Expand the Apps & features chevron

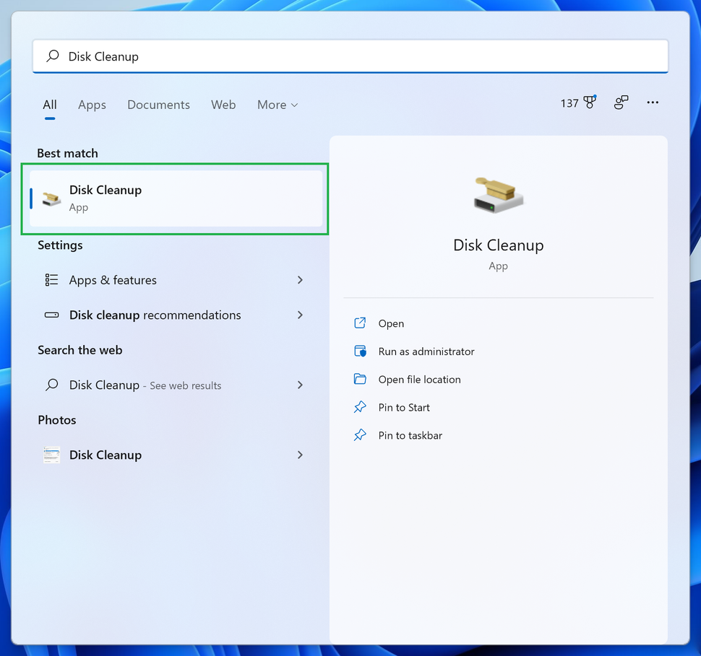tap(300, 280)
